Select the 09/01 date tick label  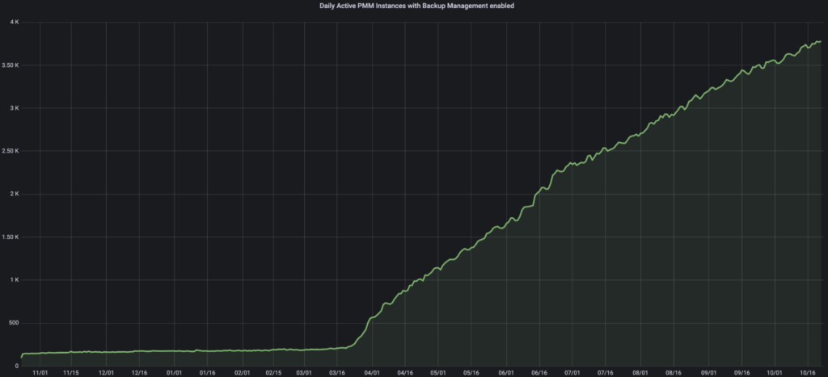(708, 372)
